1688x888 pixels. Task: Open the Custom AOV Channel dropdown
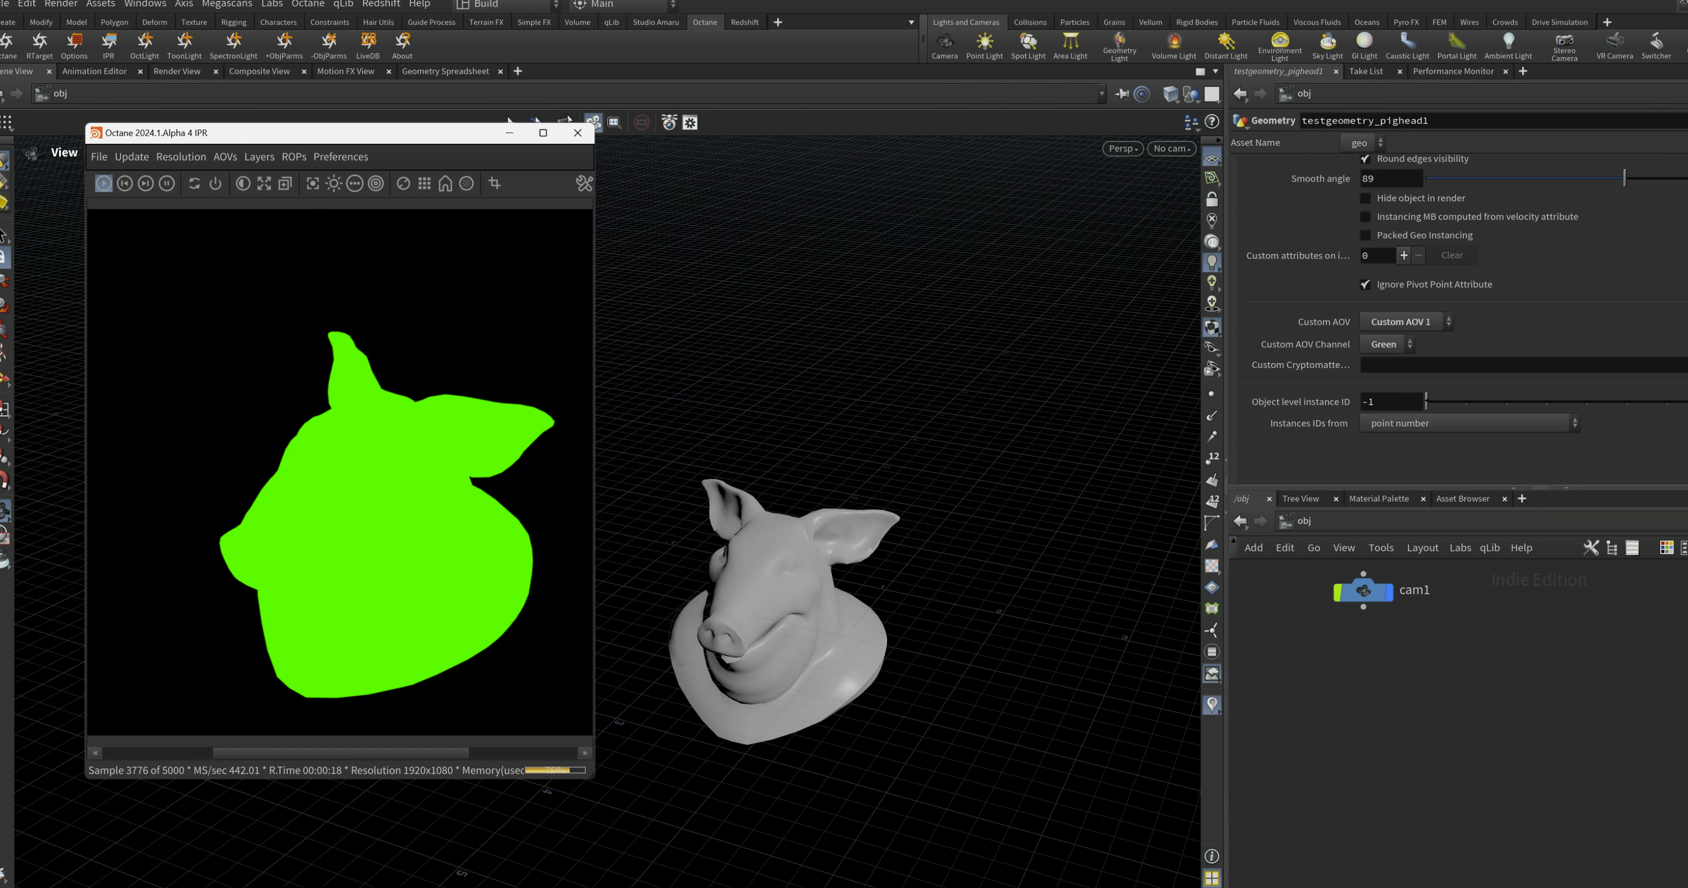1387,344
